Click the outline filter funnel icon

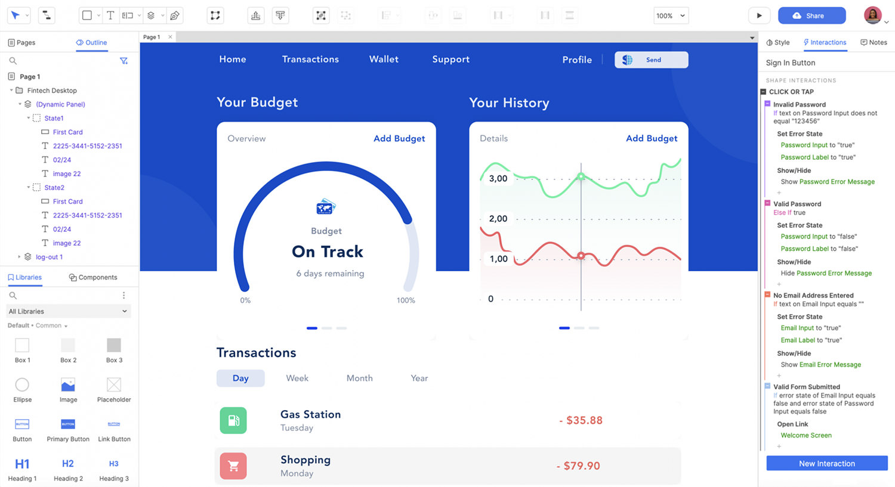pyautogui.click(x=124, y=61)
